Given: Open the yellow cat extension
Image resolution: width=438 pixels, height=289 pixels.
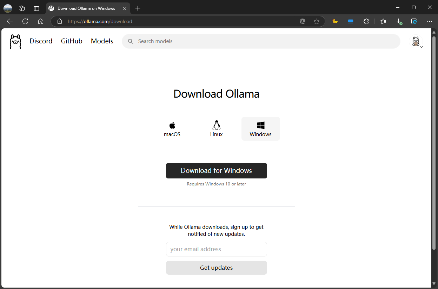Looking at the screenshot, I should pos(335,21).
